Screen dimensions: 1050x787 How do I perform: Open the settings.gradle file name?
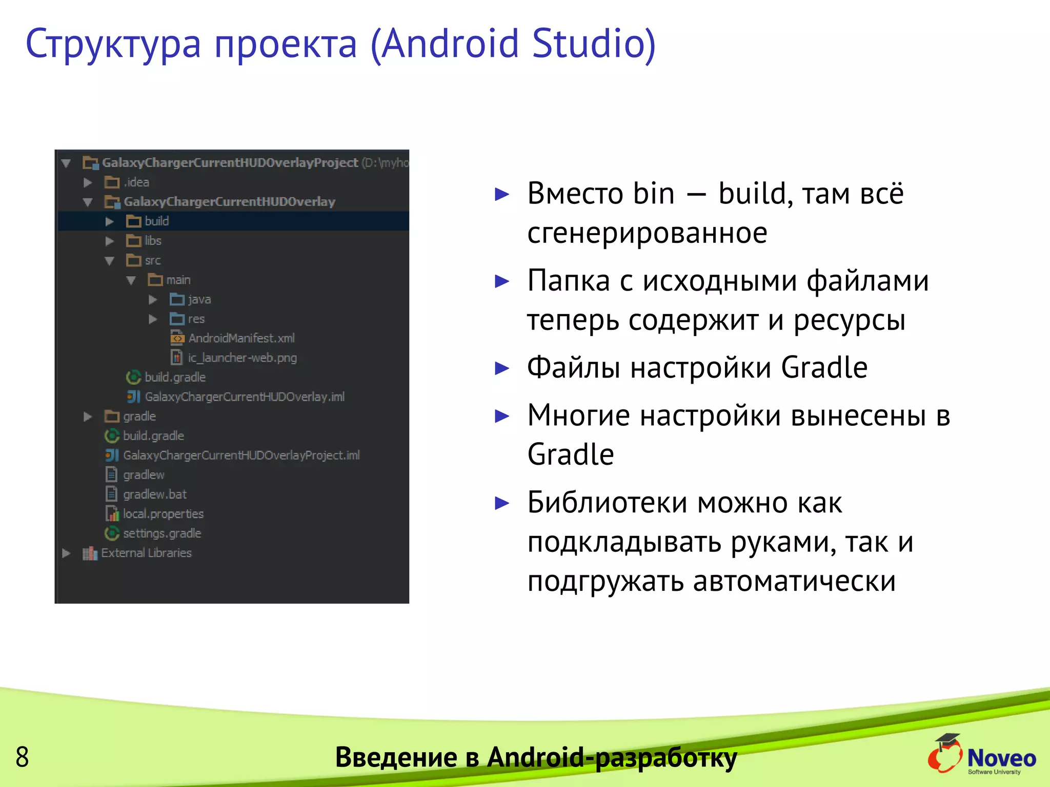(162, 533)
